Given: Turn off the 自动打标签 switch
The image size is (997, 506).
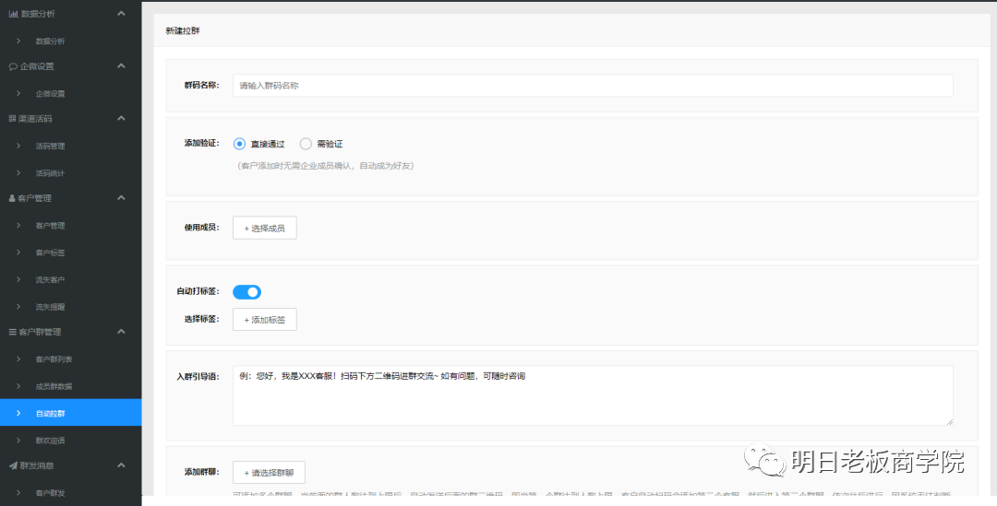Looking at the screenshot, I should pyautogui.click(x=246, y=292).
